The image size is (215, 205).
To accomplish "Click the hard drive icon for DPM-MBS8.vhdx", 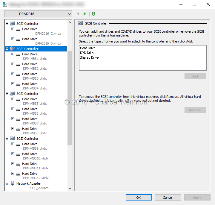I will (x=18, y=129).
